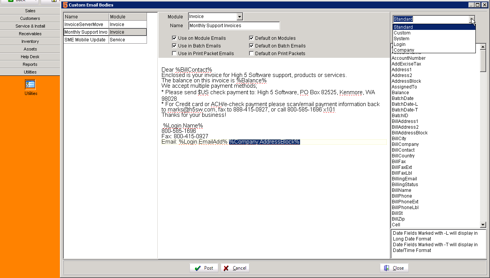Click the down arrow on the field list scrollbar
490x278 pixels.
482,225
